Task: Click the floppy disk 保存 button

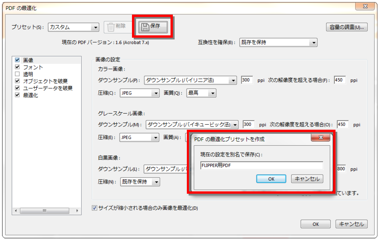Action: [x=153, y=27]
